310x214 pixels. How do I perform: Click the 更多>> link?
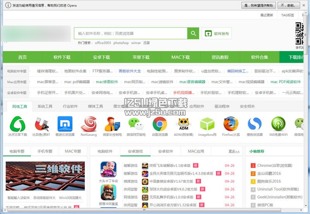click(x=234, y=151)
